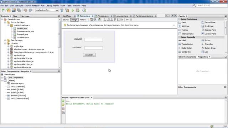The height and width of the screenshot is (128, 228).
Task: Click Stop icon in Output panel
Action: tap(63, 109)
